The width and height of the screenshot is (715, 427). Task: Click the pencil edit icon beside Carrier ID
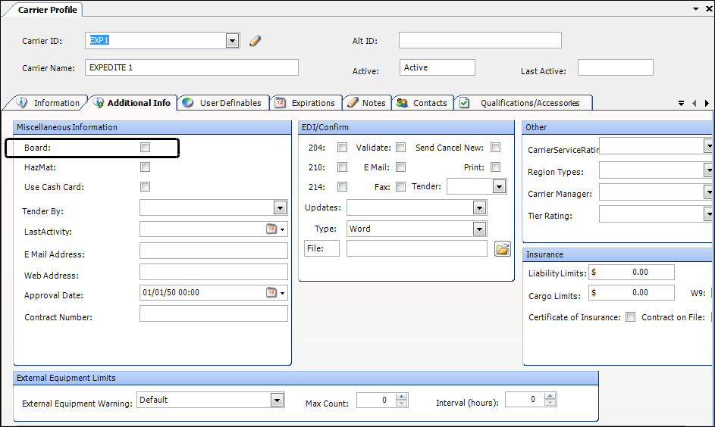(x=255, y=41)
